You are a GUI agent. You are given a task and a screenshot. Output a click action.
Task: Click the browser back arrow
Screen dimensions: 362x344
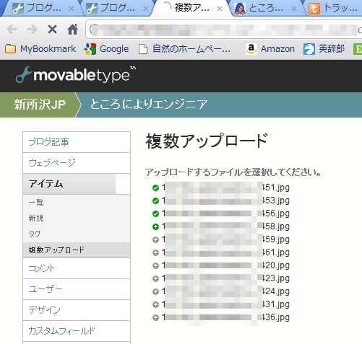point(12,30)
